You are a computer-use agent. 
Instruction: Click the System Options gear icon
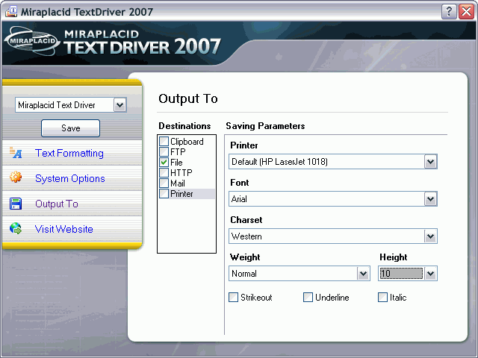[16, 178]
